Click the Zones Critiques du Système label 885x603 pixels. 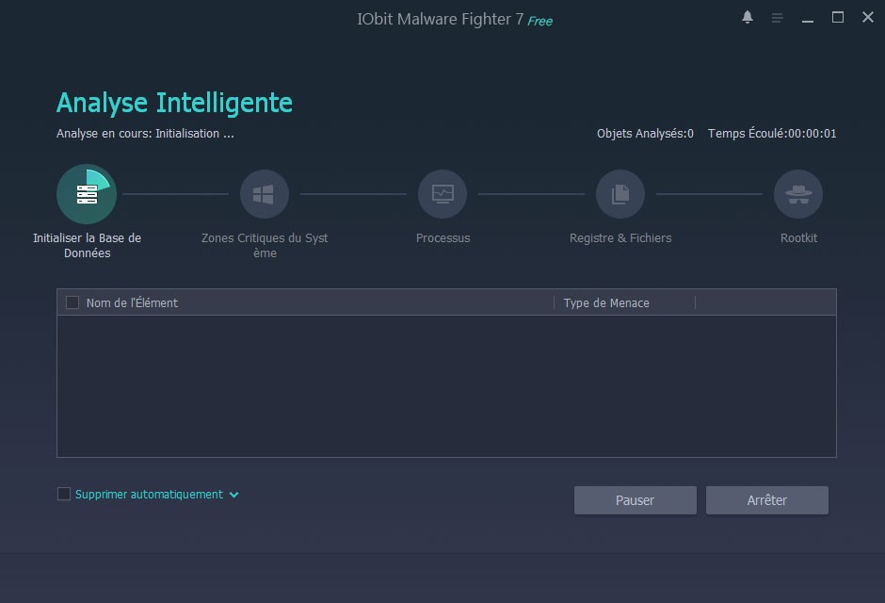[265, 246]
